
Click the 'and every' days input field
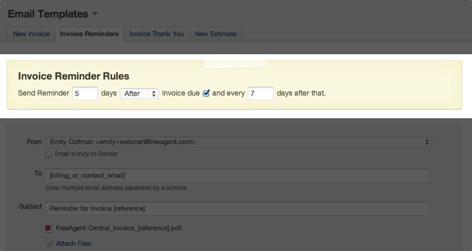point(261,93)
